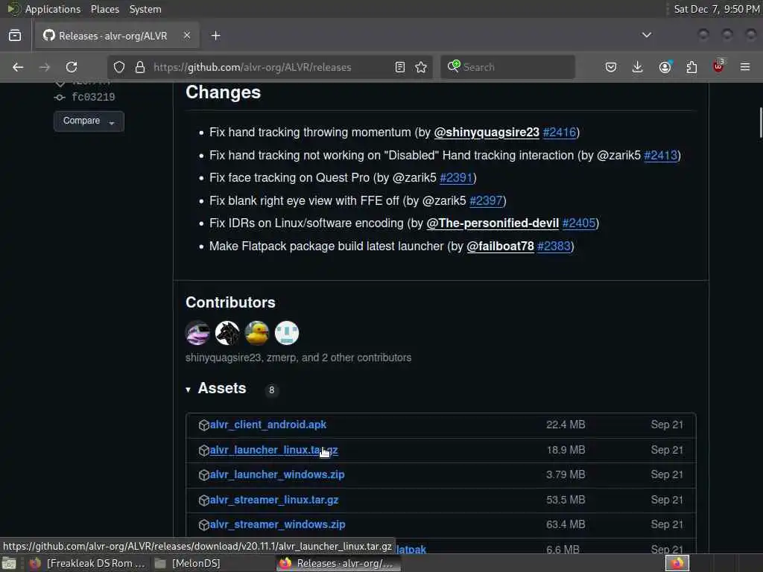
Task: Click the address bar URL field
Action: tap(270, 67)
